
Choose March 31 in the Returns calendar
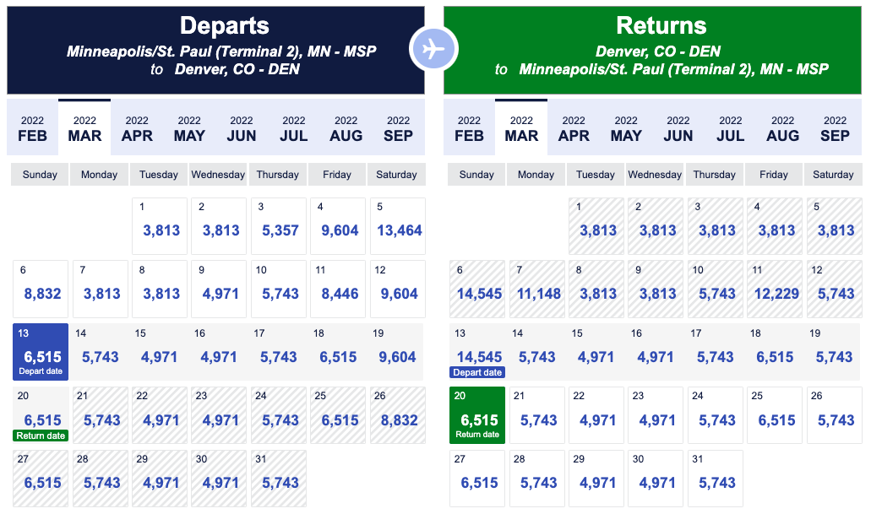[x=715, y=478]
